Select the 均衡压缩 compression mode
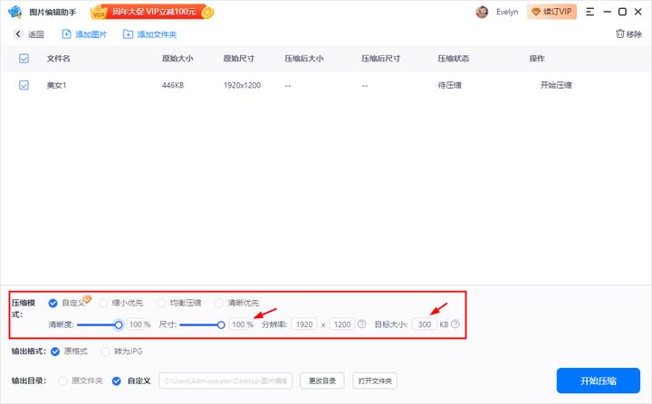The width and height of the screenshot is (652, 404). tap(161, 303)
